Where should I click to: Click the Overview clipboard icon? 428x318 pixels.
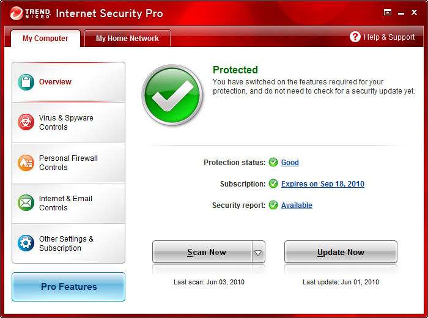click(x=26, y=82)
